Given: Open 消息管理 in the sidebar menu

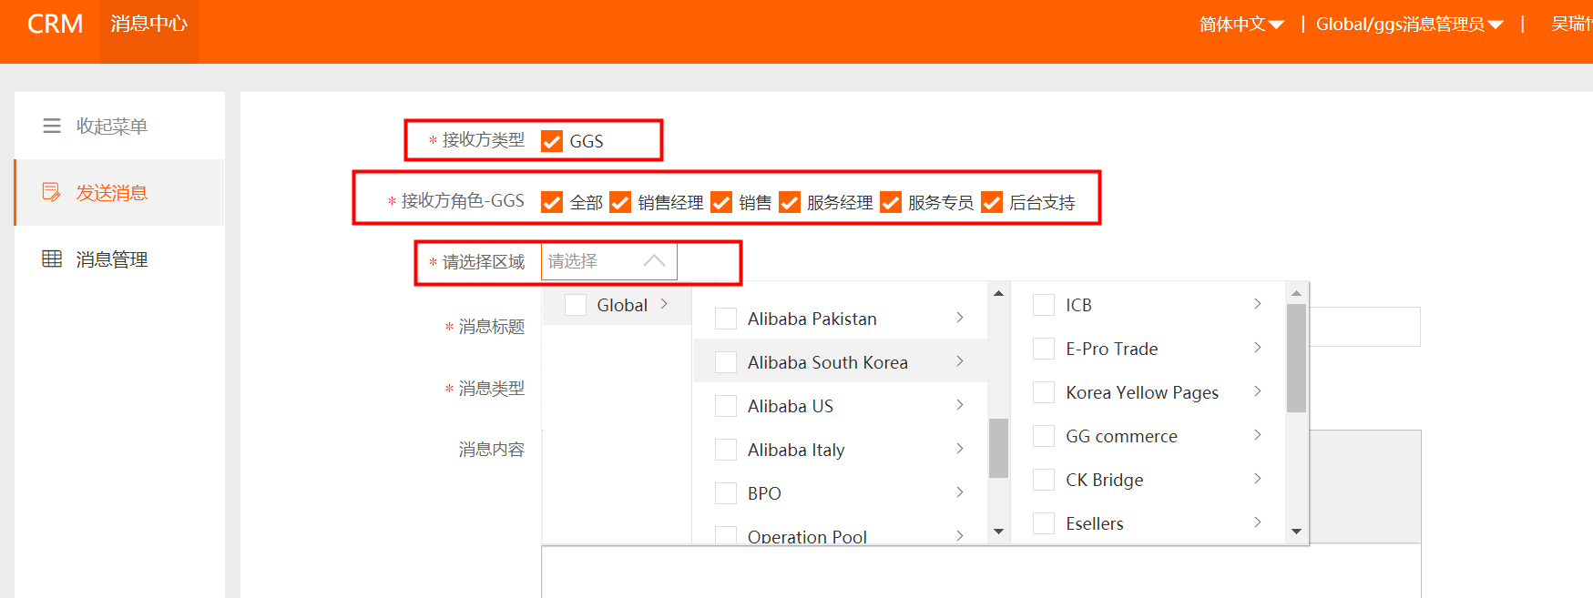Looking at the screenshot, I should (x=119, y=259).
